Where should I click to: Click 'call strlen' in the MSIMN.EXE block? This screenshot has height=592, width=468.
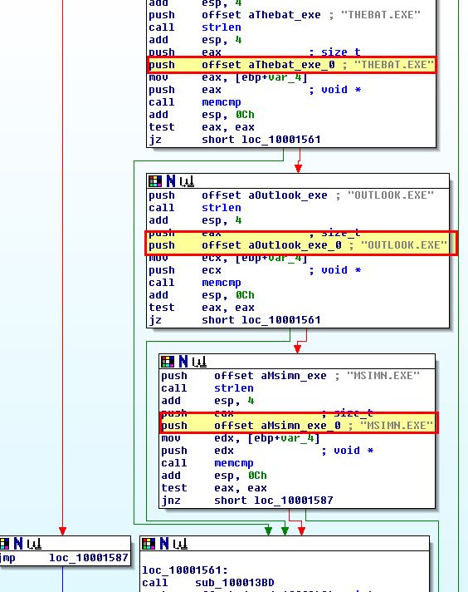pos(207,388)
